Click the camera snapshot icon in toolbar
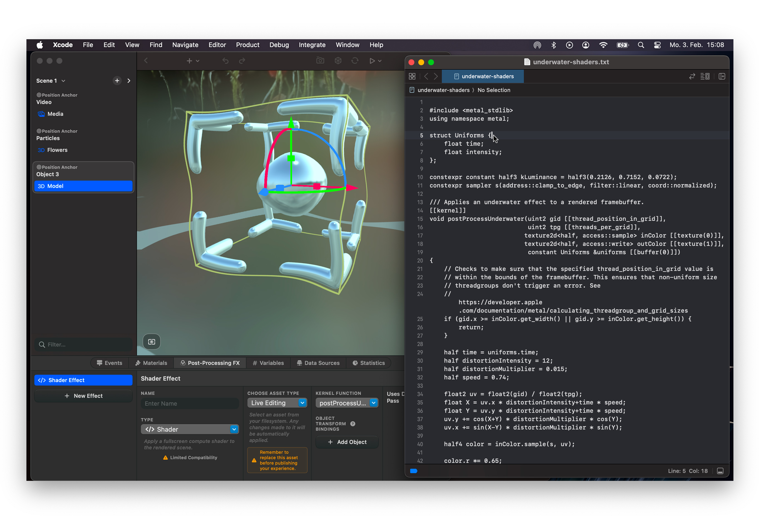Viewport: 759px width, 517px height. [320, 61]
